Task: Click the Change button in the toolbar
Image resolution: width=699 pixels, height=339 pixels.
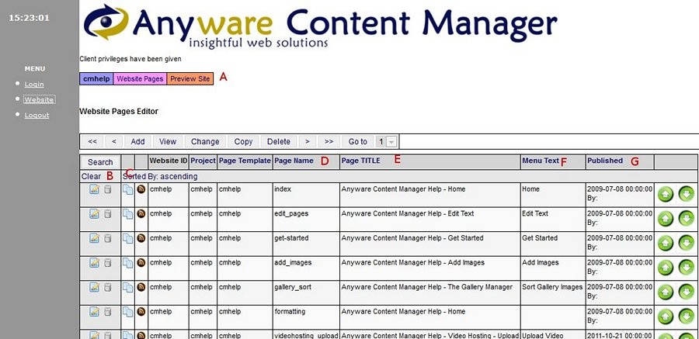Action: pyautogui.click(x=205, y=142)
